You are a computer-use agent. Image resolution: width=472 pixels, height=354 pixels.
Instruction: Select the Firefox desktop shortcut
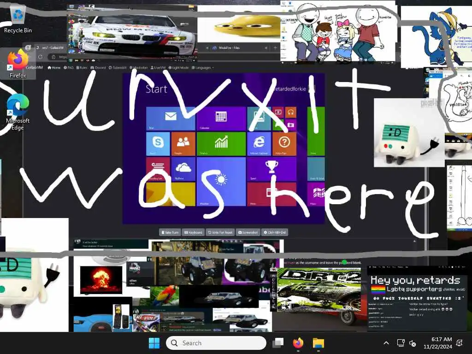pyautogui.click(x=18, y=64)
